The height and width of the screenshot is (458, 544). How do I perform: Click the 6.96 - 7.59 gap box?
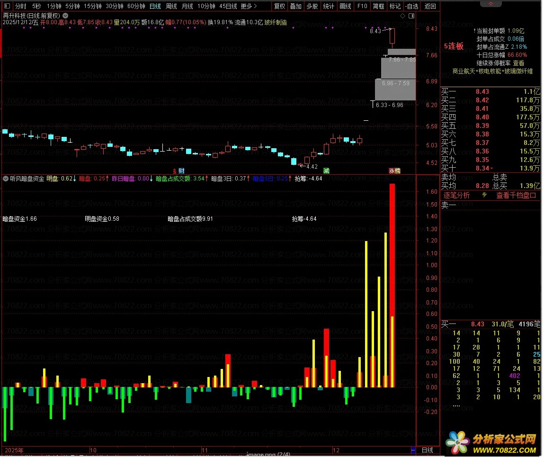395,90
